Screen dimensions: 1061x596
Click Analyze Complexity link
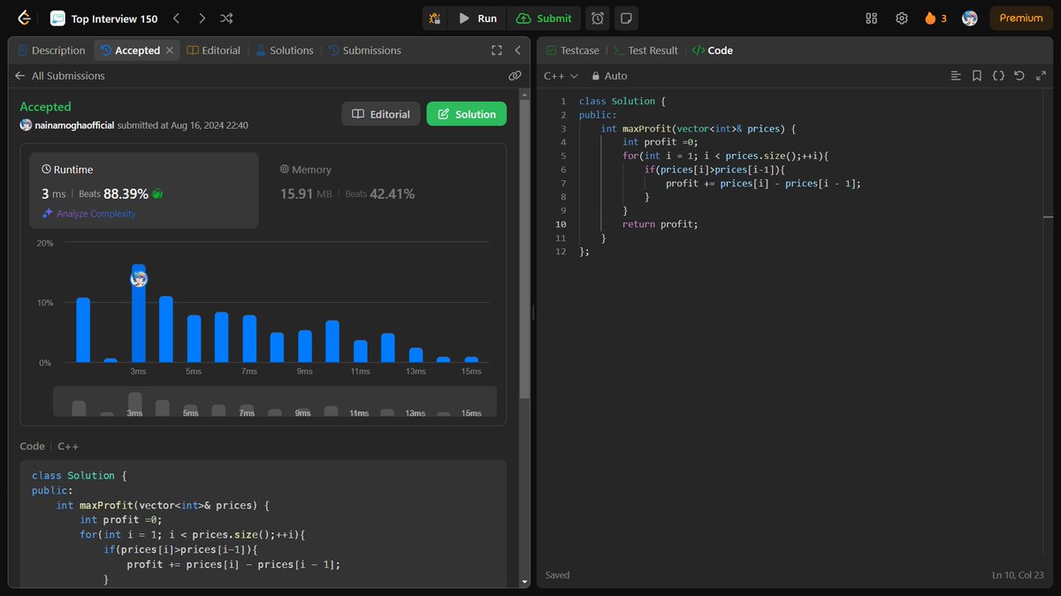click(88, 214)
